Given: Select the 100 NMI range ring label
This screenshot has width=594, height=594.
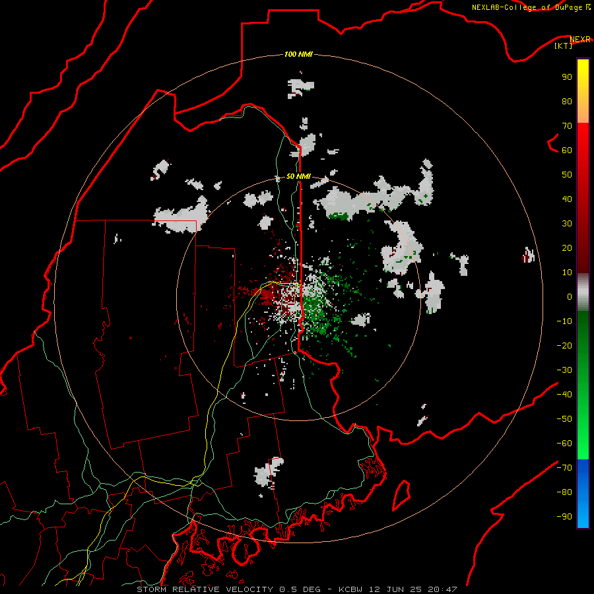Looking at the screenshot, I should [x=298, y=54].
